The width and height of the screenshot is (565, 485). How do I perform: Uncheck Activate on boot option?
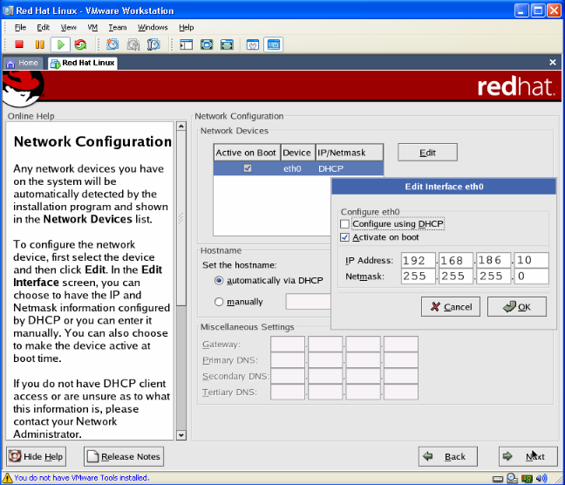point(345,237)
